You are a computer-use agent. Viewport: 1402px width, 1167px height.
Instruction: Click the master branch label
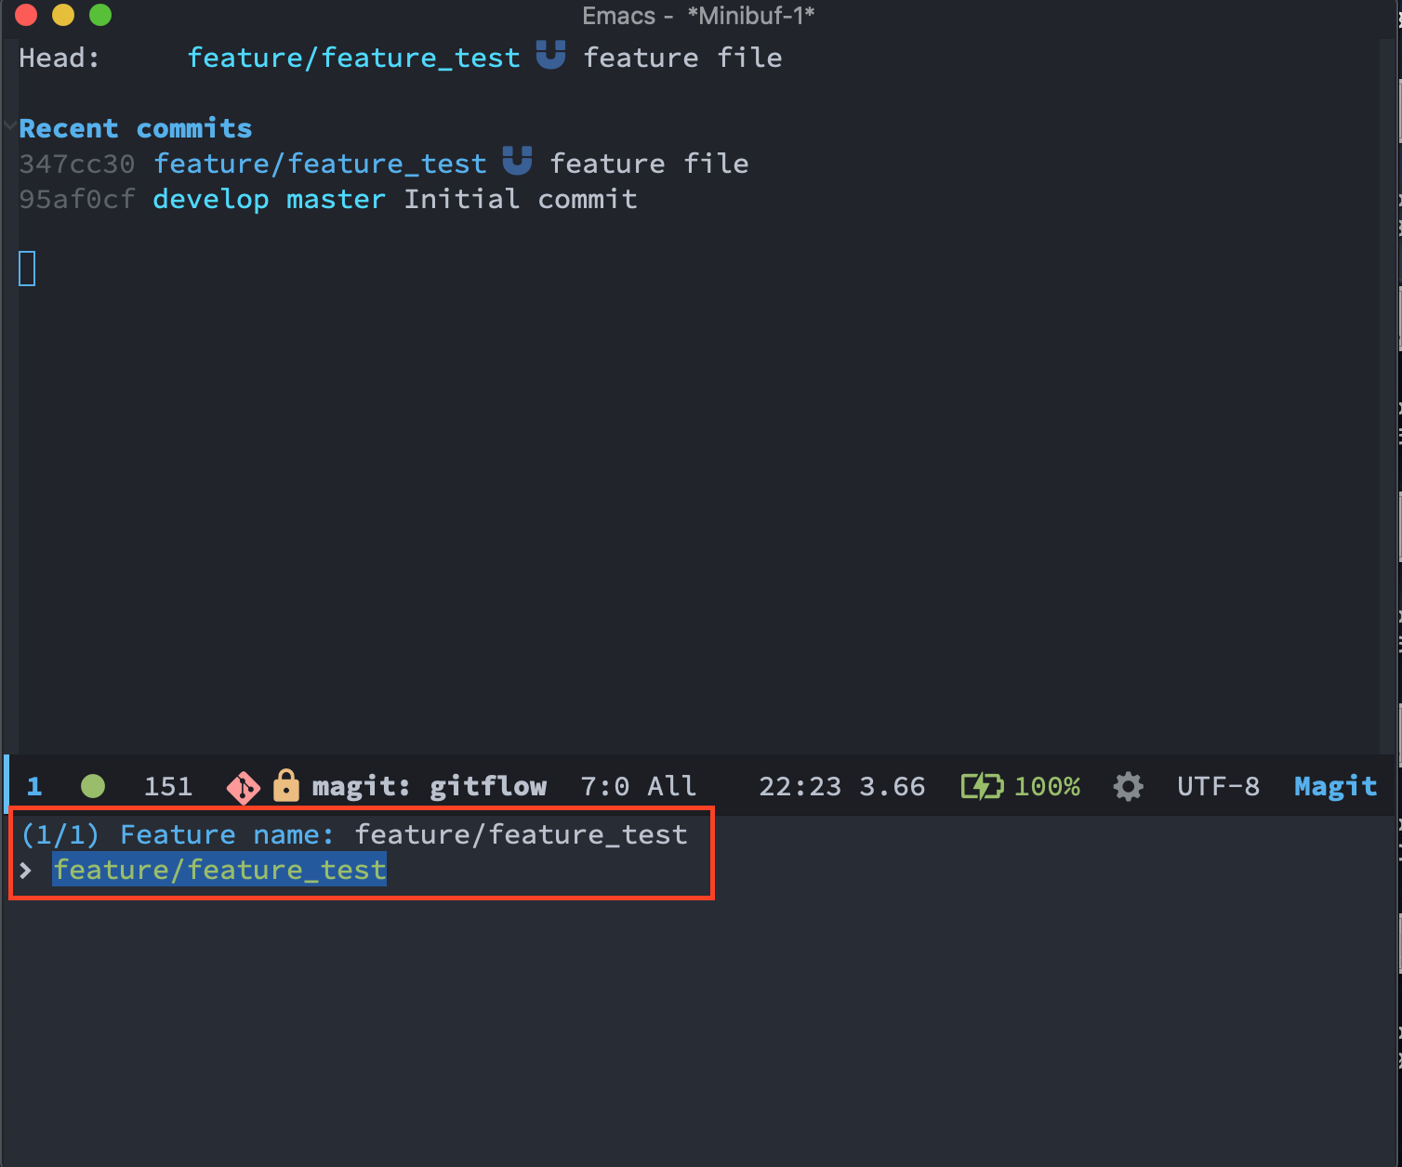pos(336,199)
